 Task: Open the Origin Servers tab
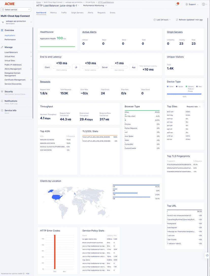tap(77, 12)
